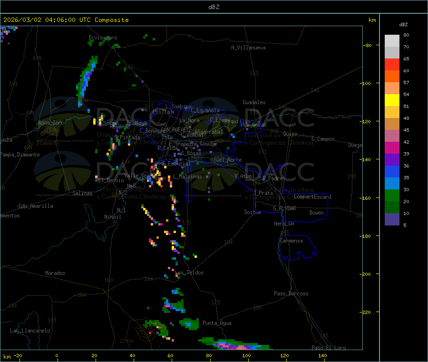Screen dimensions: 428x362
Task: Click the J_Prats map label
Action: 263,193
